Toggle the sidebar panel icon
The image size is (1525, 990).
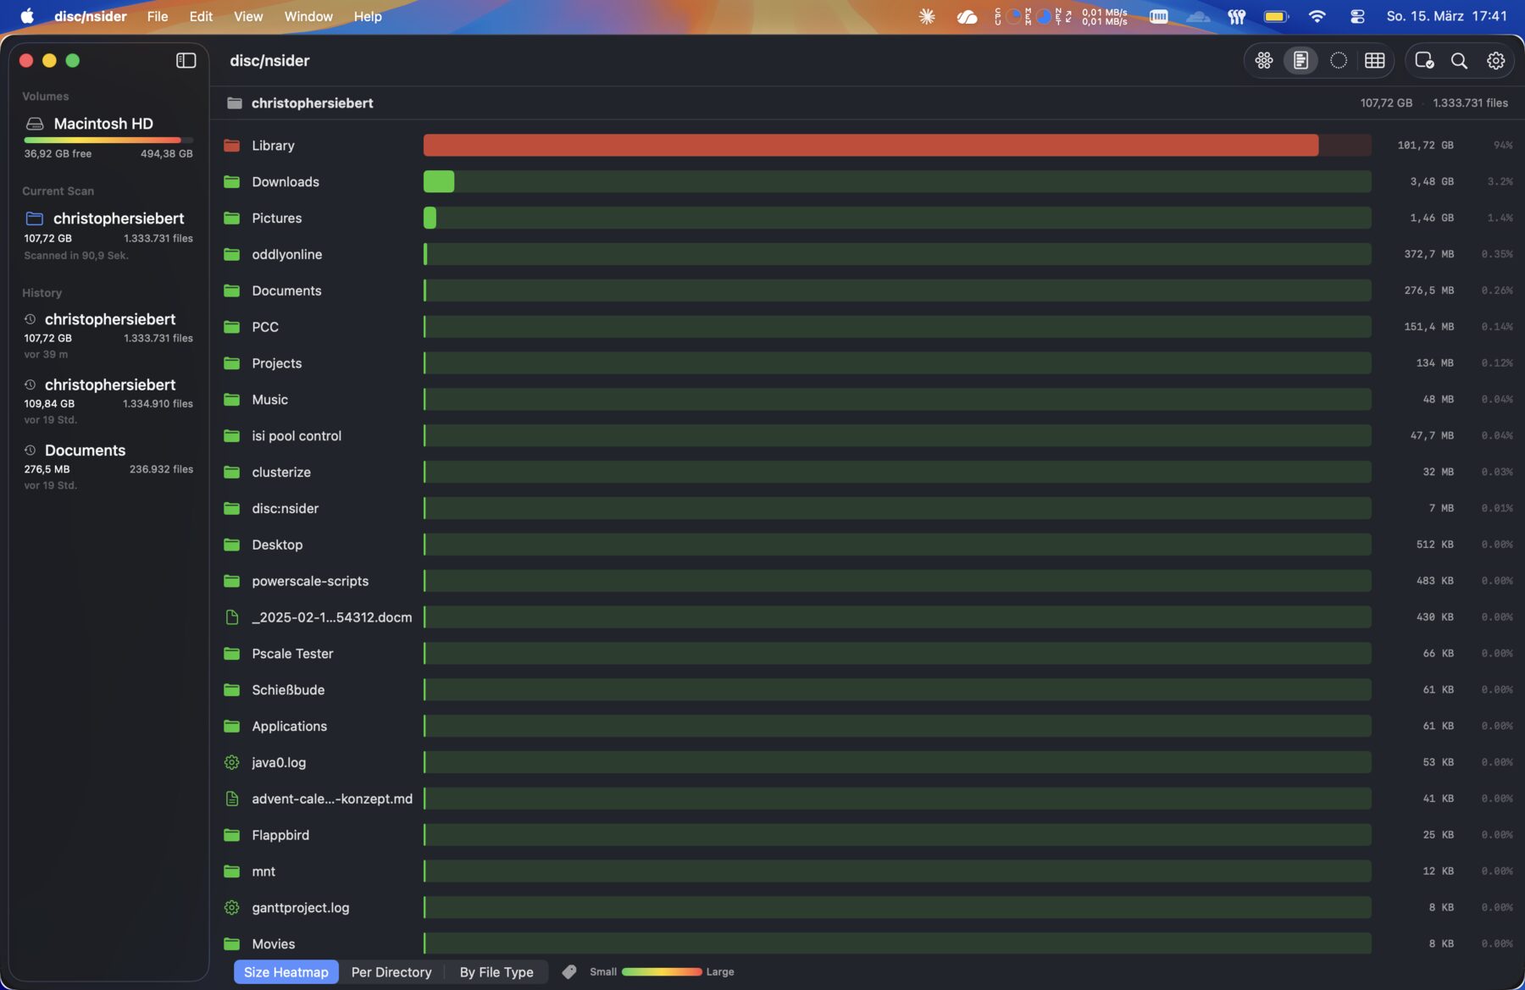pos(186,60)
